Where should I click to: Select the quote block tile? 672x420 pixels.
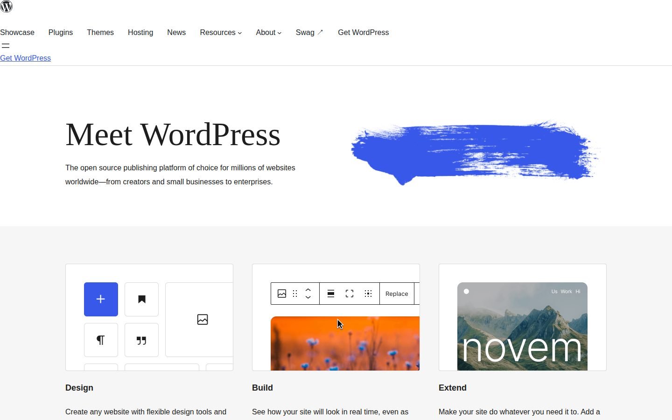click(x=142, y=340)
